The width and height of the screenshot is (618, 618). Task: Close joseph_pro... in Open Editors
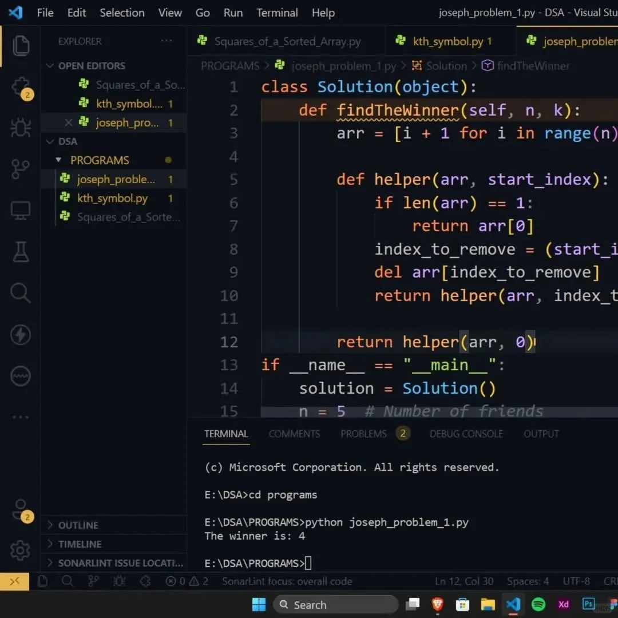pos(69,122)
